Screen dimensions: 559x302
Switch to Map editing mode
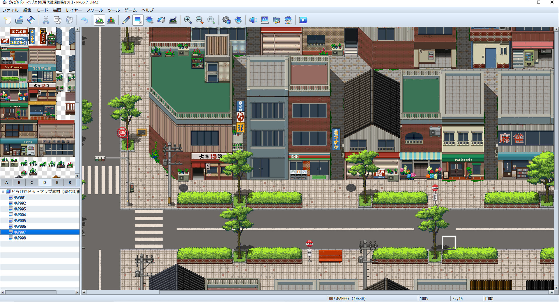click(99, 20)
